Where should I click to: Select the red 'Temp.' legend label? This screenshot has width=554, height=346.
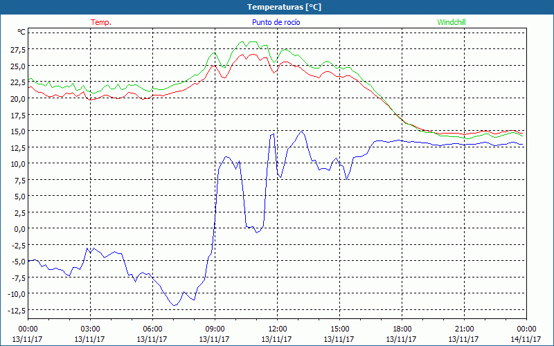point(101,22)
